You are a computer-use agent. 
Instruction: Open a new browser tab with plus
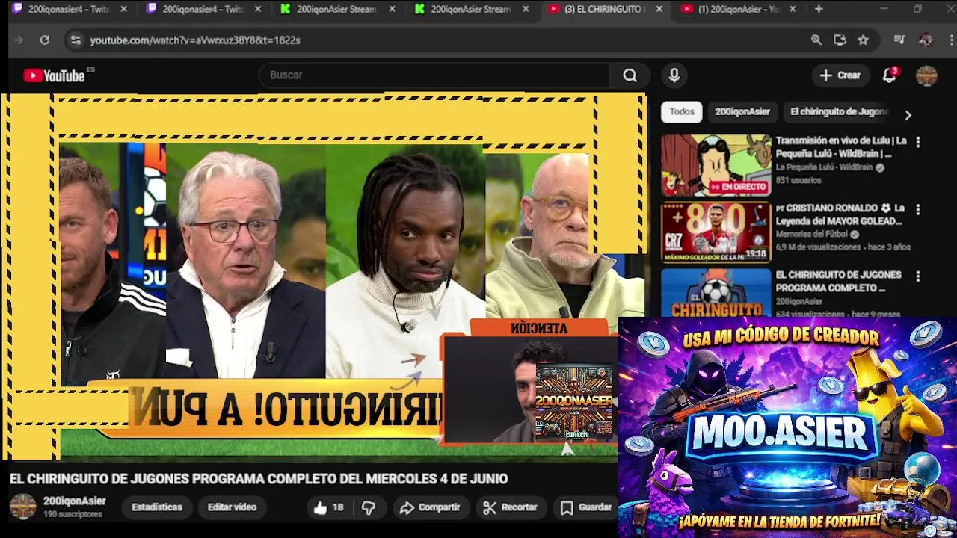coord(819,9)
